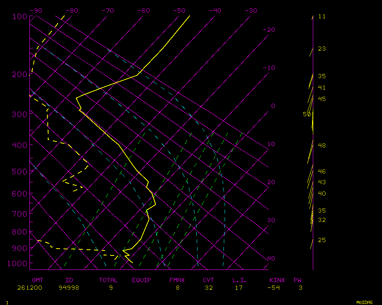Select the station ID value 94998
Image resolution: width=382 pixels, height=305 pixels.
(69, 288)
